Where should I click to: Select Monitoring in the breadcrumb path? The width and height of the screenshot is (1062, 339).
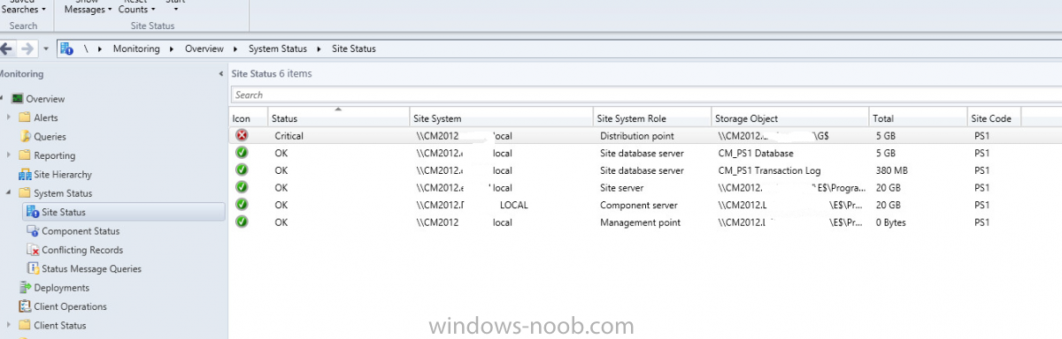pos(136,49)
